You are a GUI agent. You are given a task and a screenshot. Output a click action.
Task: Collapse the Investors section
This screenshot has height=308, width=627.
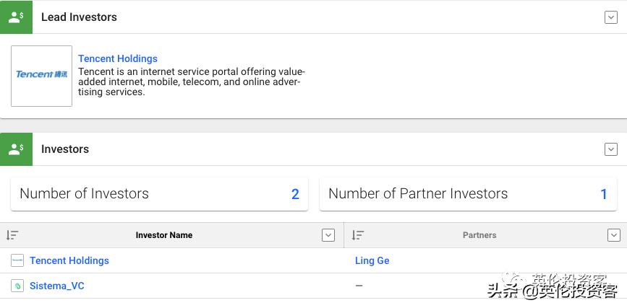(611, 149)
